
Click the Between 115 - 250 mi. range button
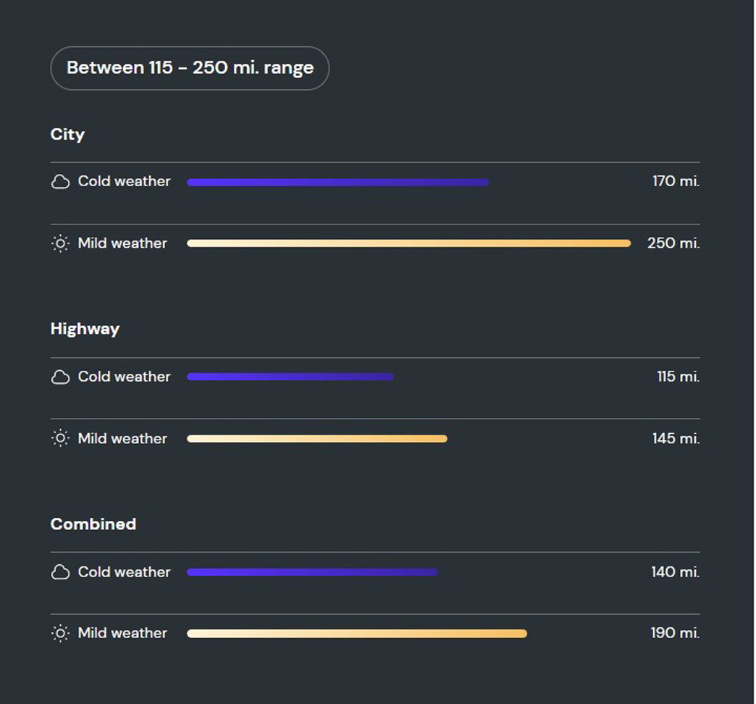tap(190, 68)
